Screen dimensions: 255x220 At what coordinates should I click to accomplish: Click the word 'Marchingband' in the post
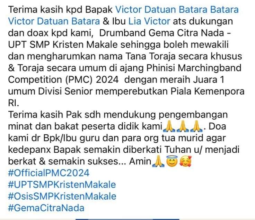[210, 68]
